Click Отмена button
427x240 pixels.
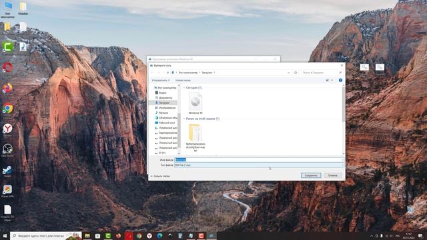tap(332, 175)
